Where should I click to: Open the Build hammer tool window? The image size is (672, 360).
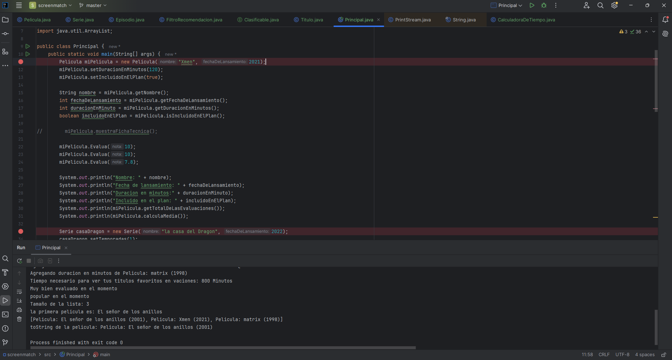click(5, 272)
